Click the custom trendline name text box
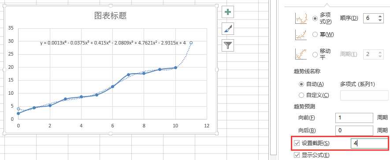This screenshot has width=390, height=160. pyautogui.click(x=364, y=96)
